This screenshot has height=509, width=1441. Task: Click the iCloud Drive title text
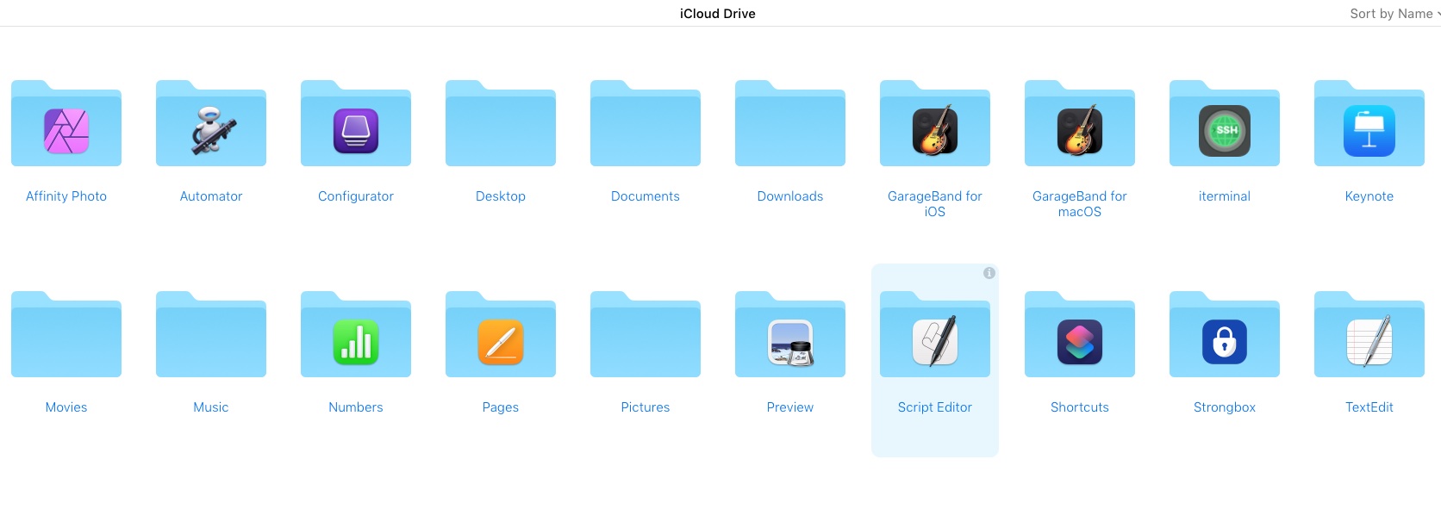tap(718, 14)
